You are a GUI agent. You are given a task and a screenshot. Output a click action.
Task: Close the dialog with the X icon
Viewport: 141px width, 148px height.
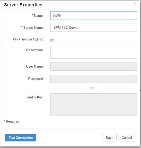pos(135,4)
